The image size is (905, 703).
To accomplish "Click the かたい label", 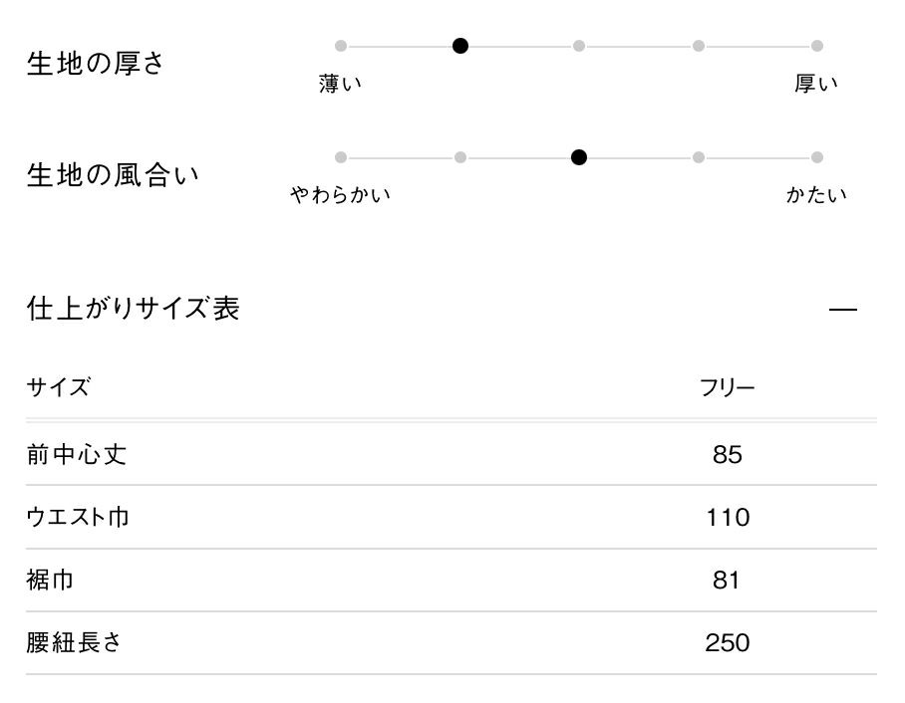I will 816,195.
